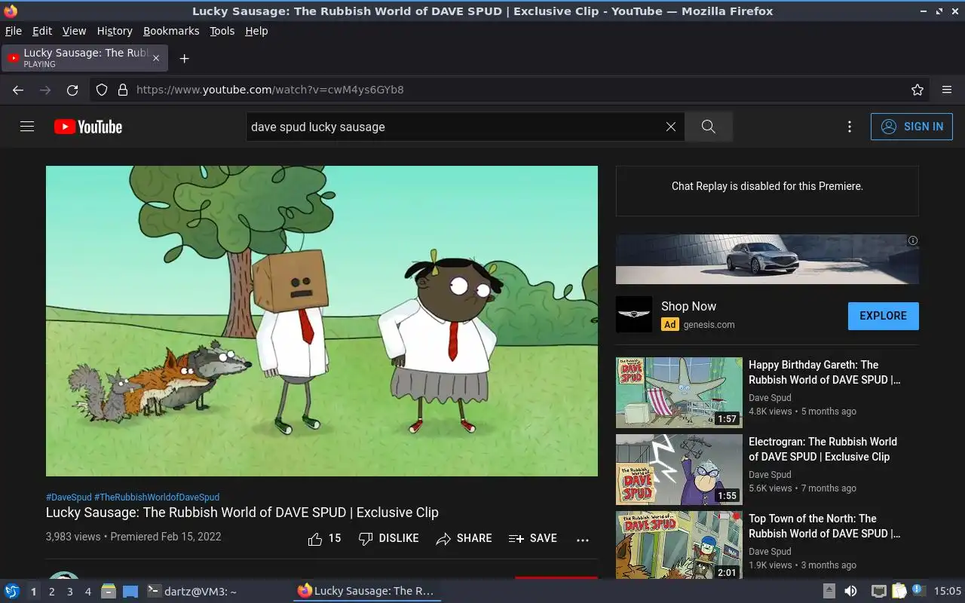Click the SHARE button
Viewport: 965px width, 603px height.
click(x=464, y=538)
